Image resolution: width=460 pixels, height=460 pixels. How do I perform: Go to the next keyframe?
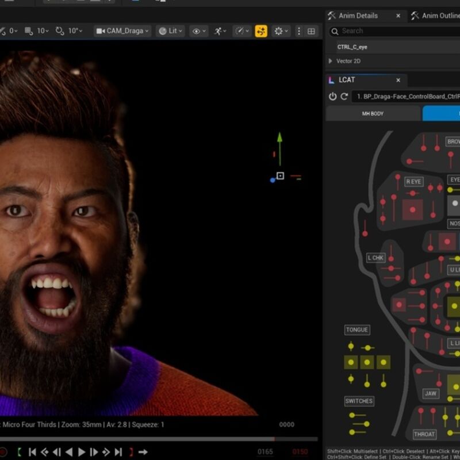pyautogui.click(x=106, y=452)
